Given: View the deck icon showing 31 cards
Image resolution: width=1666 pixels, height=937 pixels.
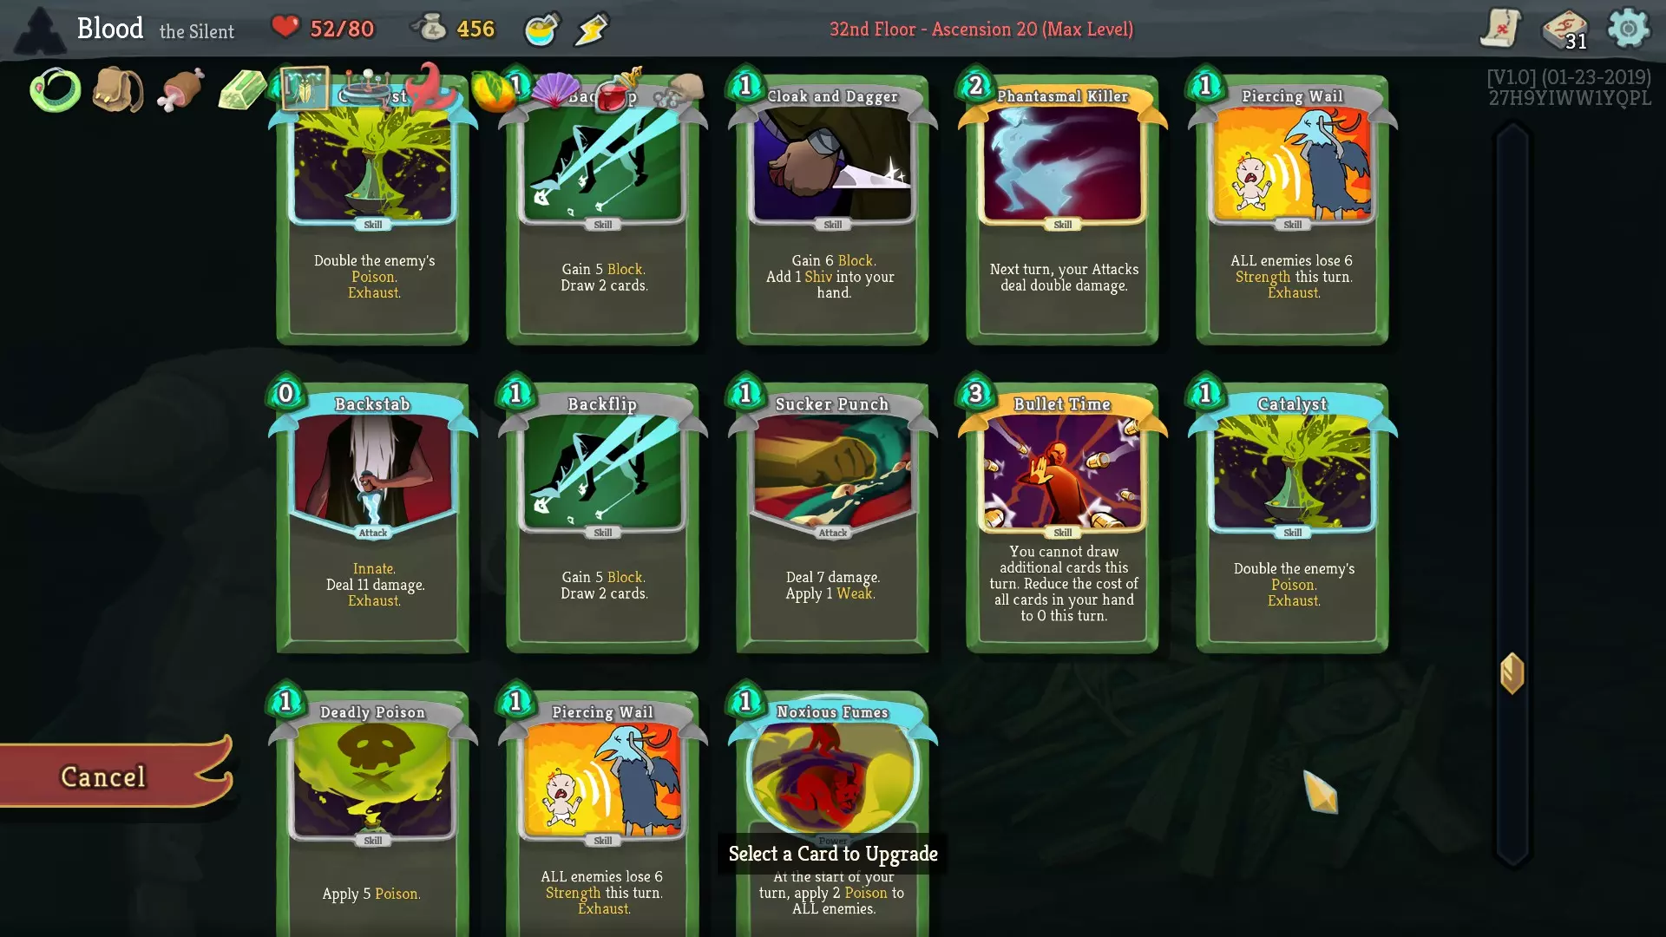Looking at the screenshot, I should coord(1565,29).
